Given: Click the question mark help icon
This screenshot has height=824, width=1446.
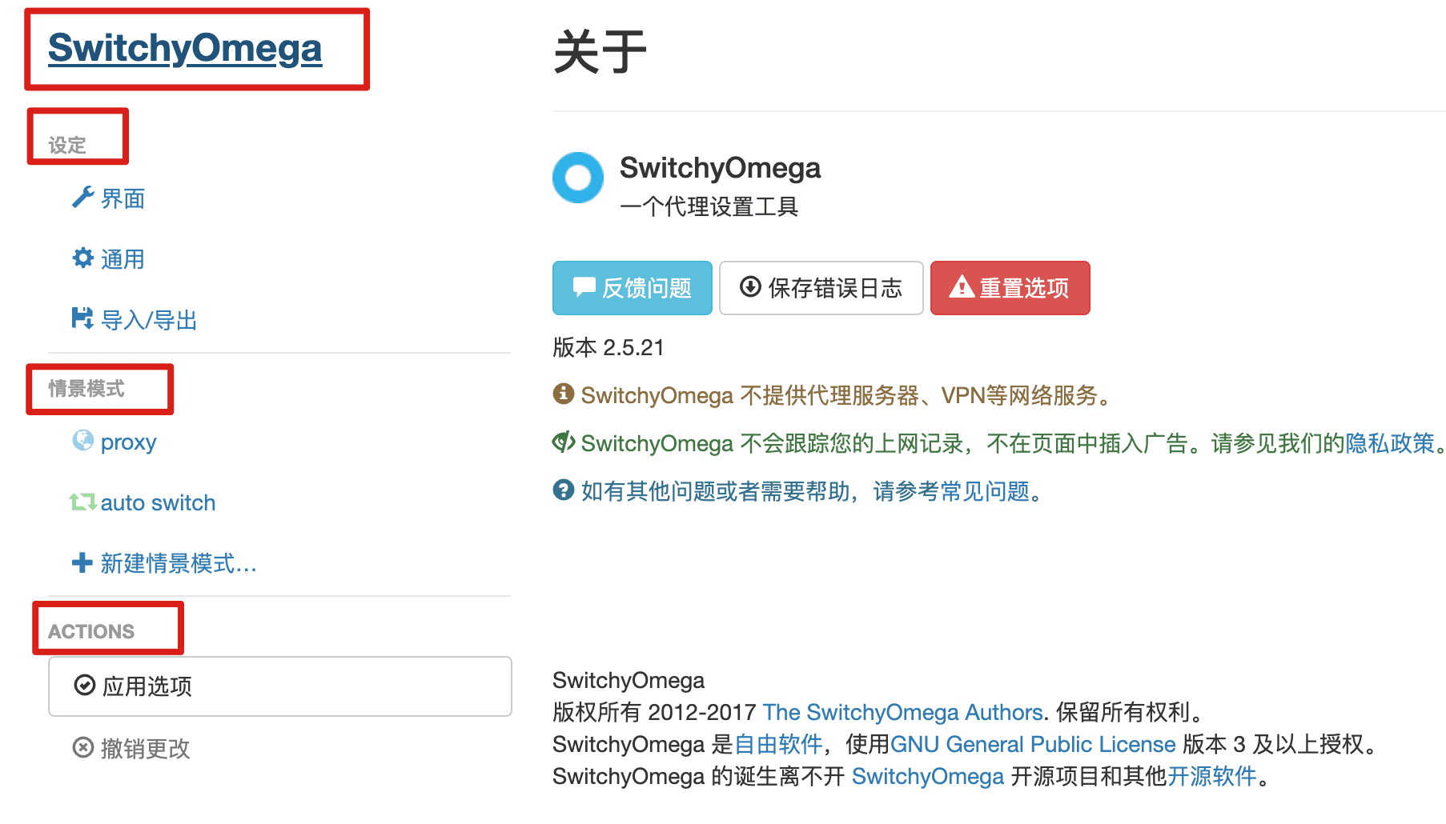Looking at the screenshot, I should (564, 490).
